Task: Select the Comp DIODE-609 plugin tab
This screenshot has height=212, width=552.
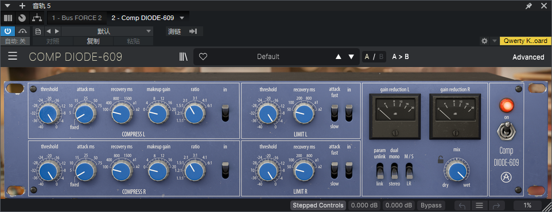Action: [x=142, y=18]
